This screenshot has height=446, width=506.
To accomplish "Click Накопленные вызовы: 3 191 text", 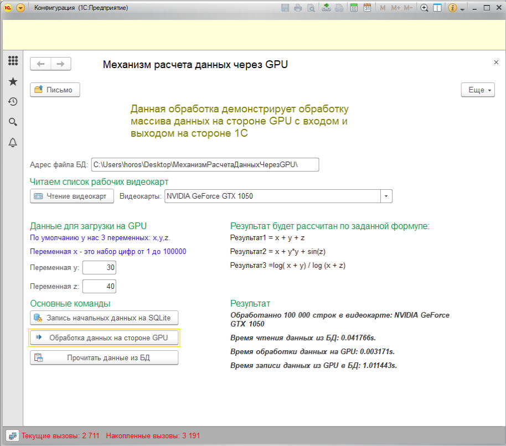I will point(153,435).
